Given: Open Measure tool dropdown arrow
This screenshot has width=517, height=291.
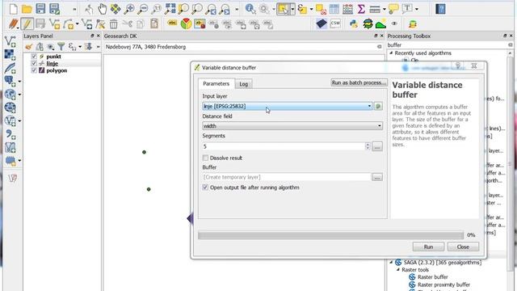Looking at the screenshot, I should point(385,9).
